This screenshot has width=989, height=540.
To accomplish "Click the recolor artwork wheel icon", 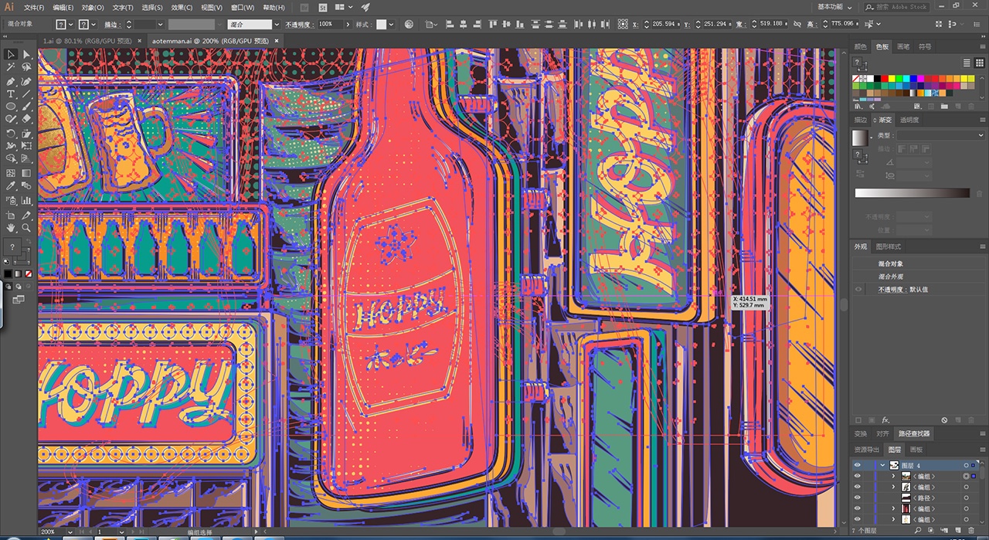I will 410,24.
